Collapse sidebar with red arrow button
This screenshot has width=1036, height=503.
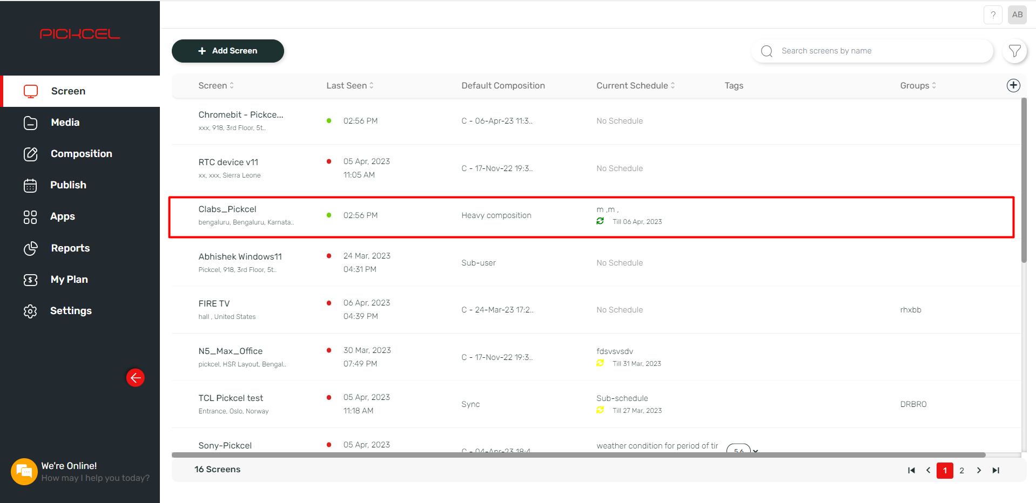136,378
